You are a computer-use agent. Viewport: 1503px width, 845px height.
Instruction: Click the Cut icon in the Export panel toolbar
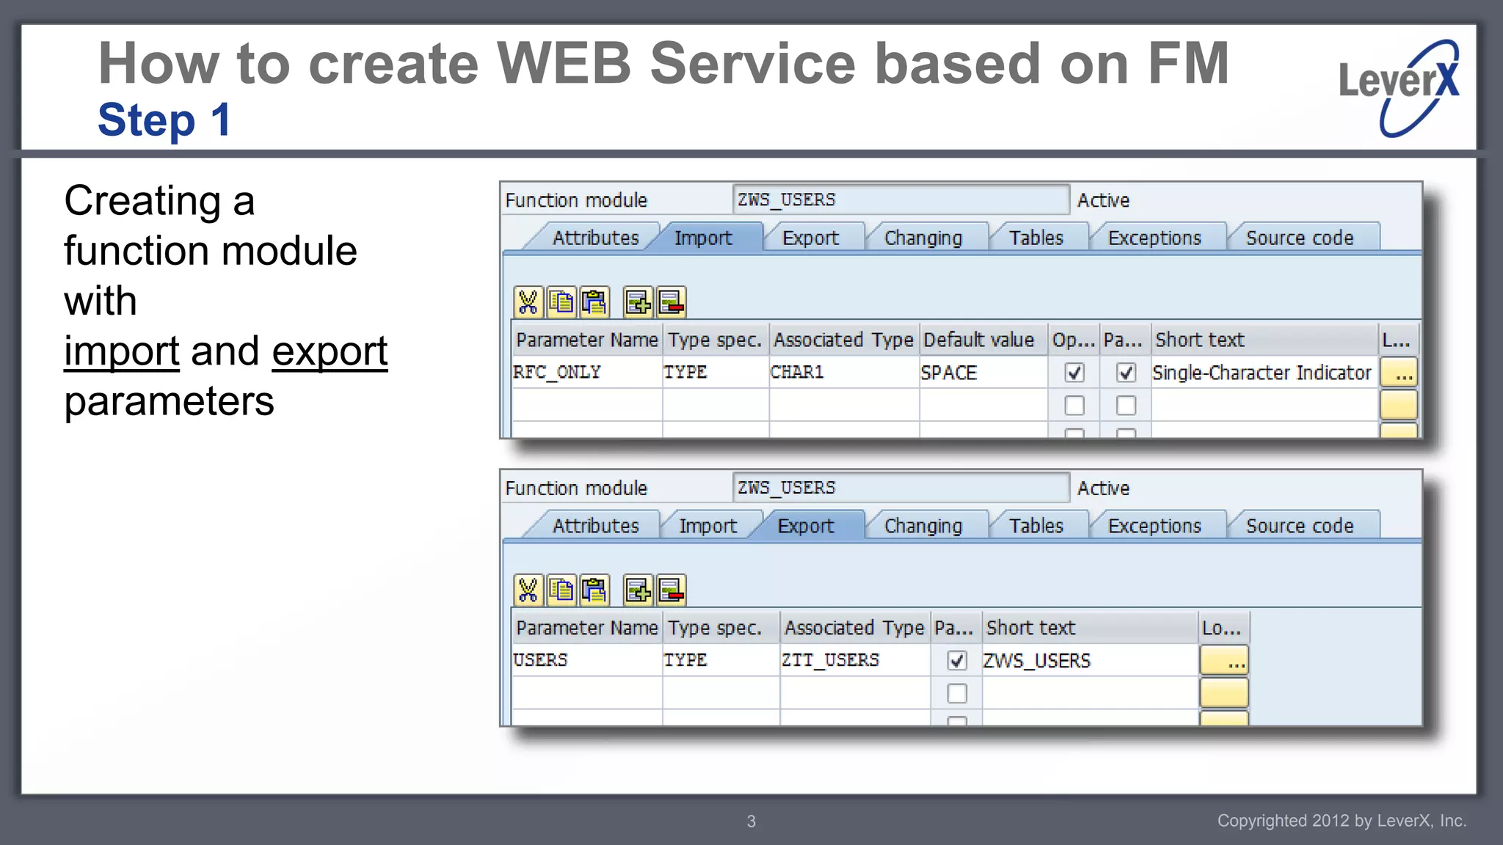pyautogui.click(x=528, y=590)
